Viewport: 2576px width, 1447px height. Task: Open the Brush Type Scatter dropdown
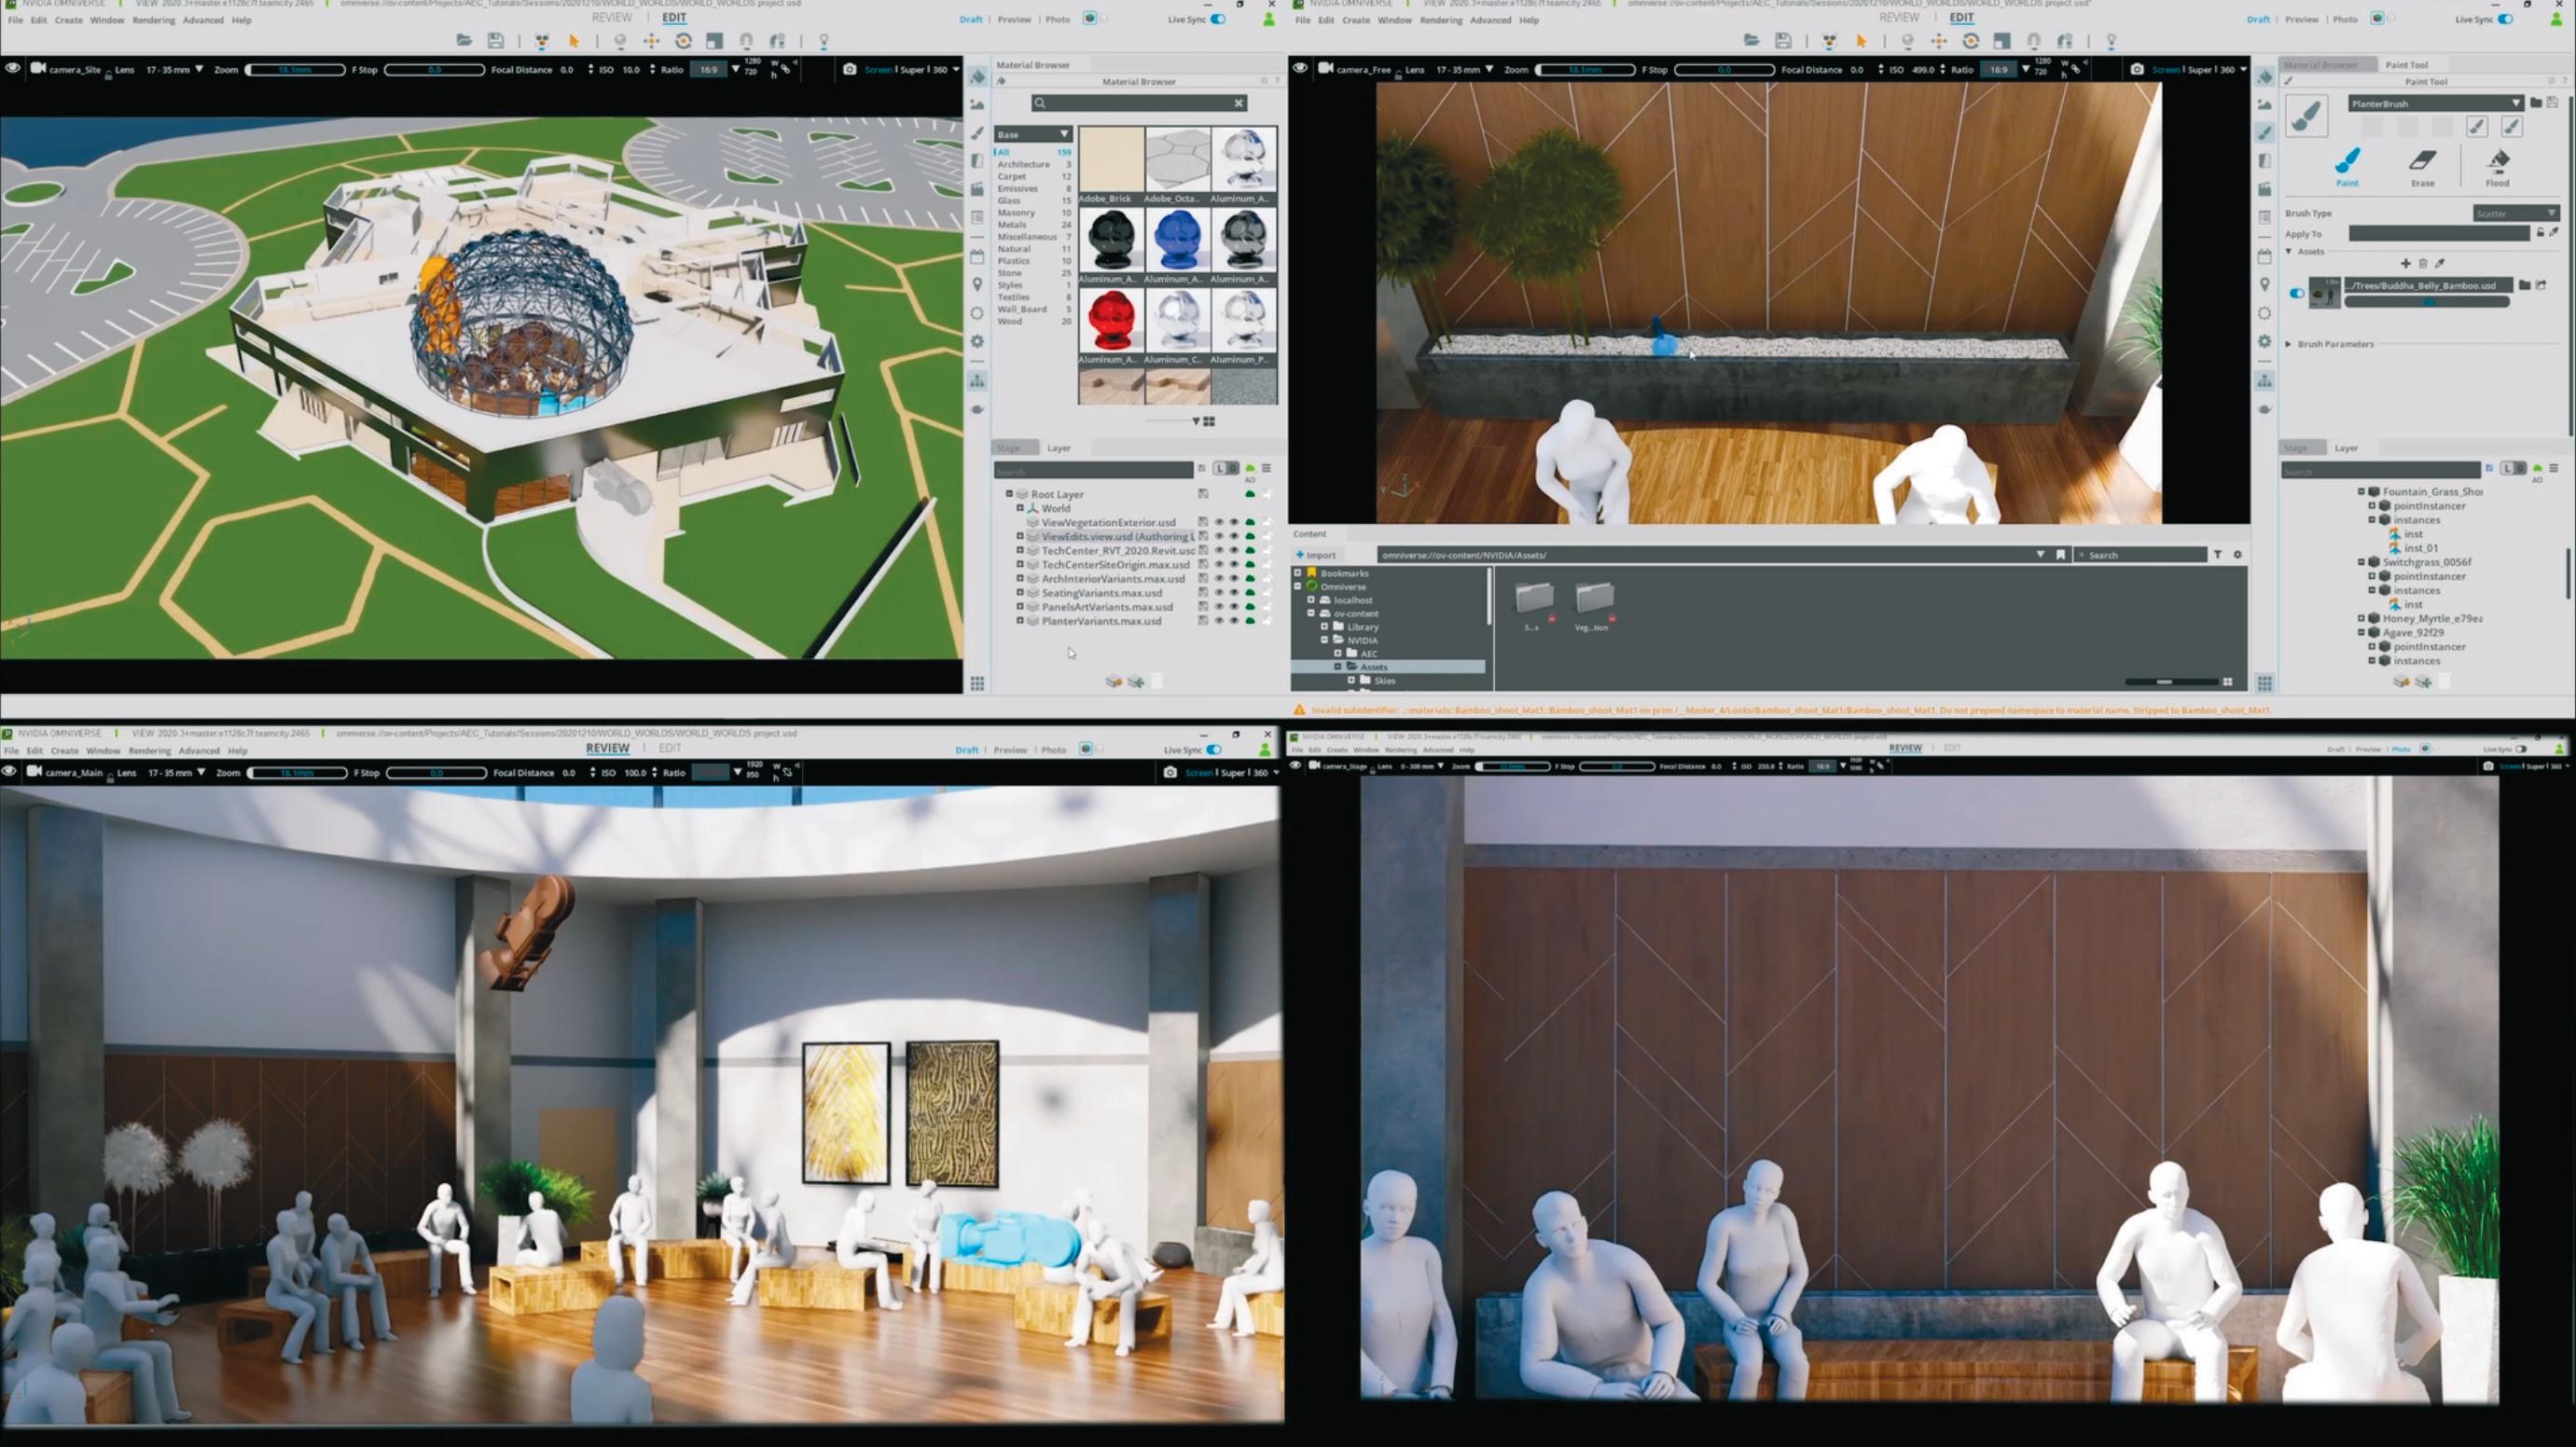click(x=2515, y=213)
